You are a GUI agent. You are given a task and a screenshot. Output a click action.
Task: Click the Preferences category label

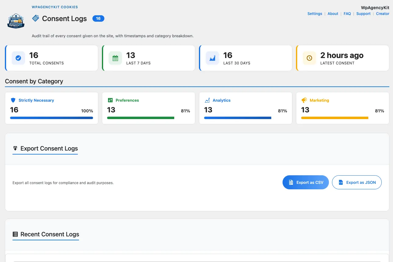point(127,100)
